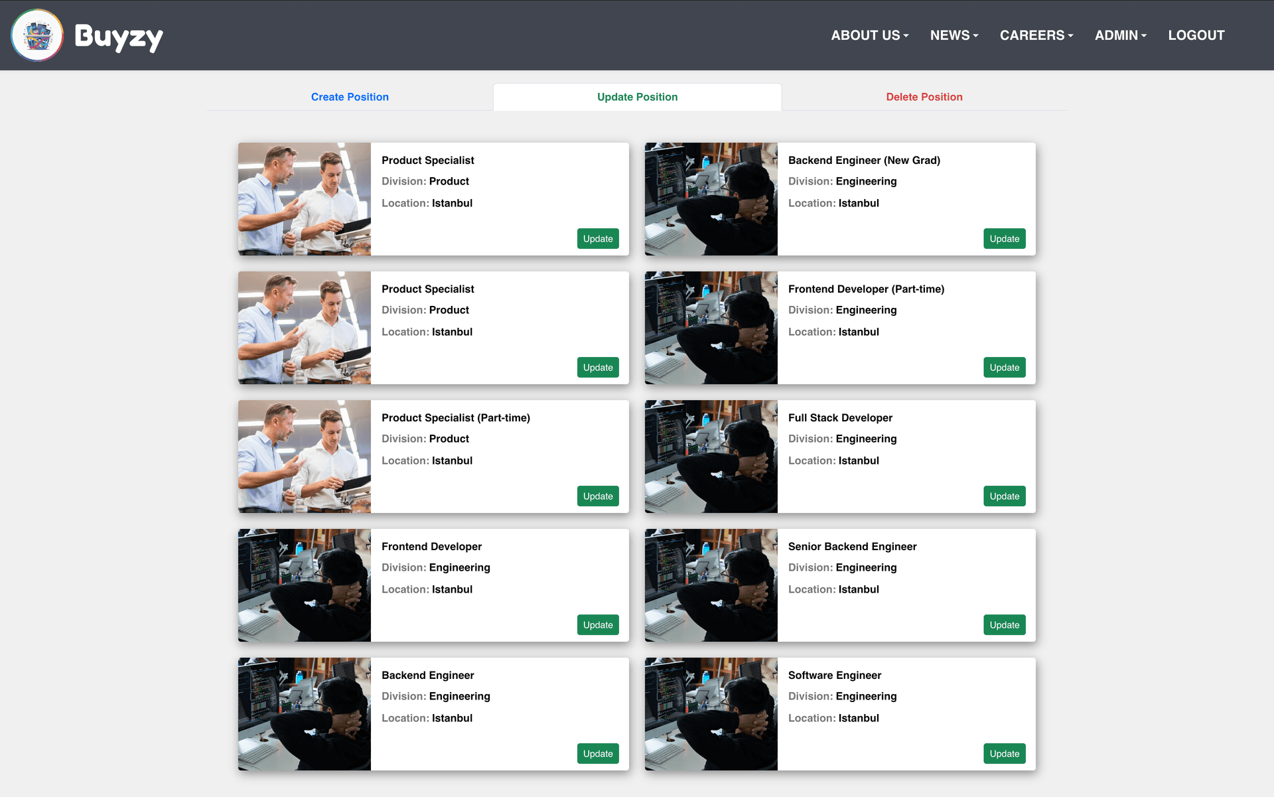
Task: Open the Admin dropdown menu
Action: [1120, 35]
